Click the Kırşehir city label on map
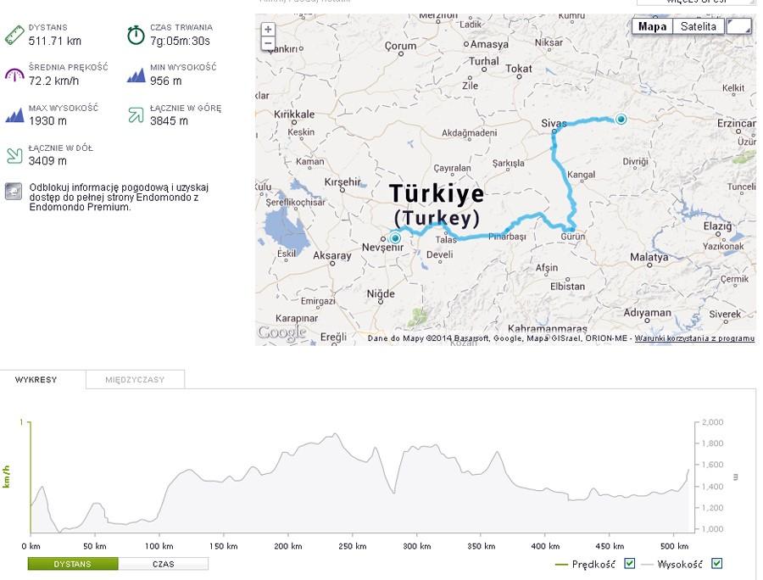The image size is (763, 580). click(343, 181)
